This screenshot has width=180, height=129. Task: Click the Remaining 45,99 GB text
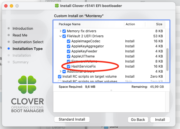(148, 87)
